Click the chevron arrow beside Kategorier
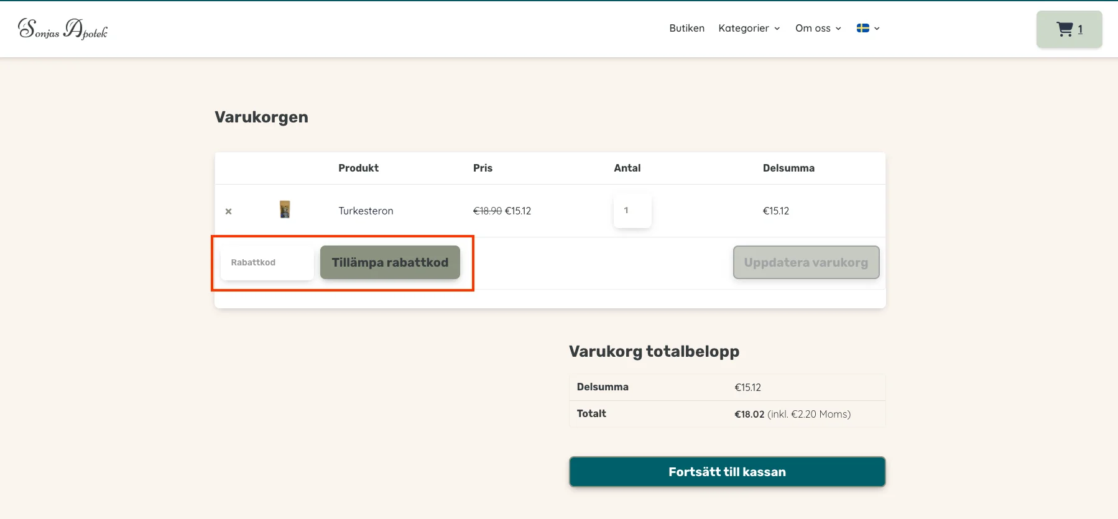Viewport: 1118px width, 519px height. coord(777,29)
